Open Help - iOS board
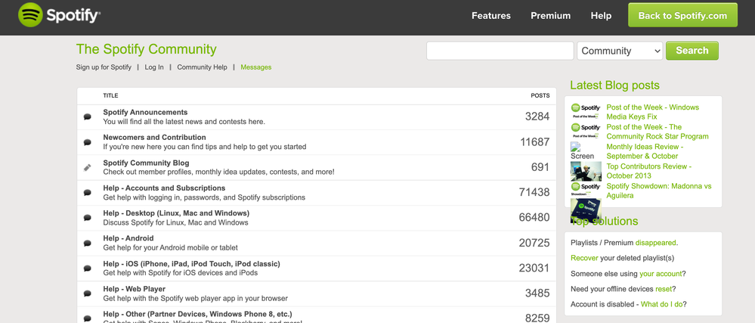Viewport: 755px width, 323px height. click(192, 264)
